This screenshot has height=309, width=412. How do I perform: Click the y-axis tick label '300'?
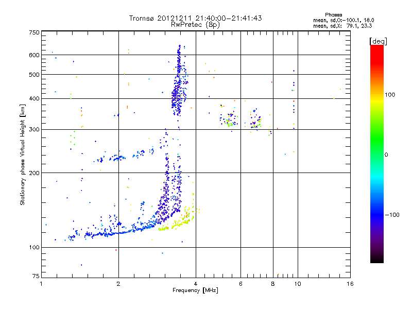[x=34, y=130]
